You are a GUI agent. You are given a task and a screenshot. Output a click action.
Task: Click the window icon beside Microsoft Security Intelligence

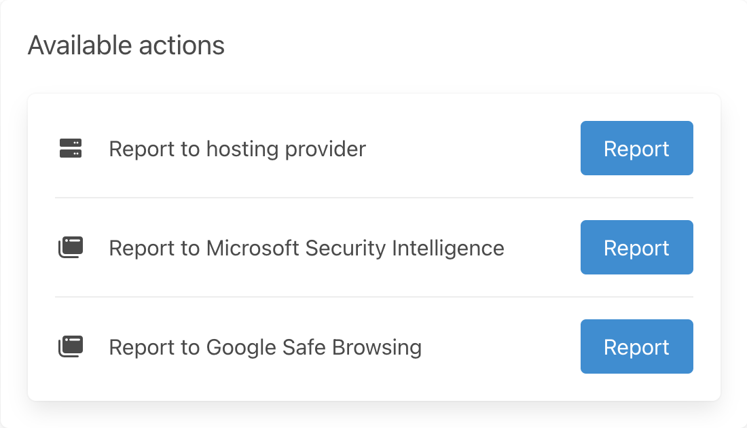pos(71,247)
